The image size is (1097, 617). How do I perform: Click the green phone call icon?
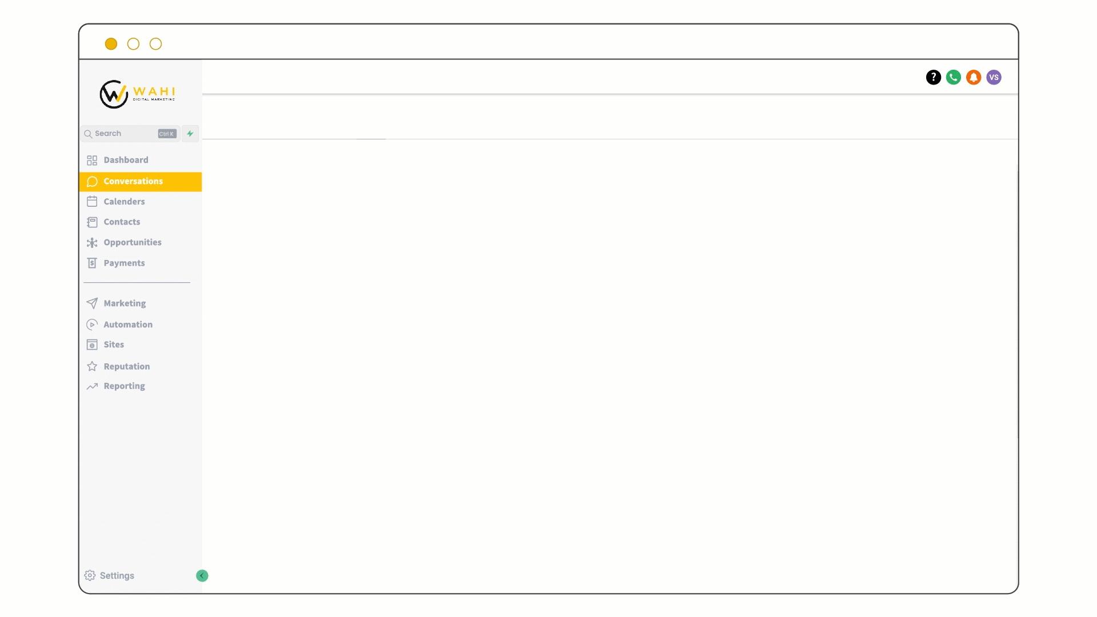point(953,77)
